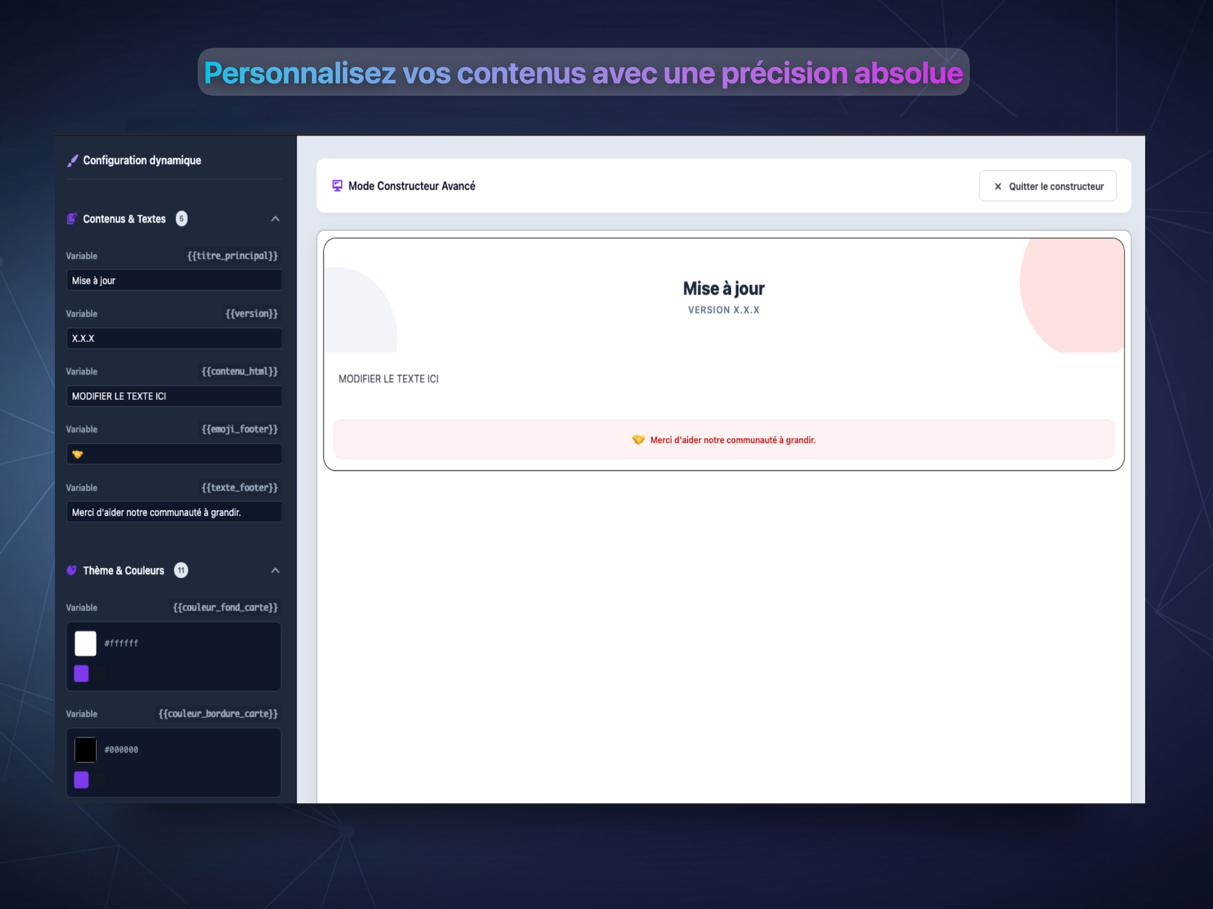Pick the purple preset under couleur_bordure_carte

(x=81, y=780)
